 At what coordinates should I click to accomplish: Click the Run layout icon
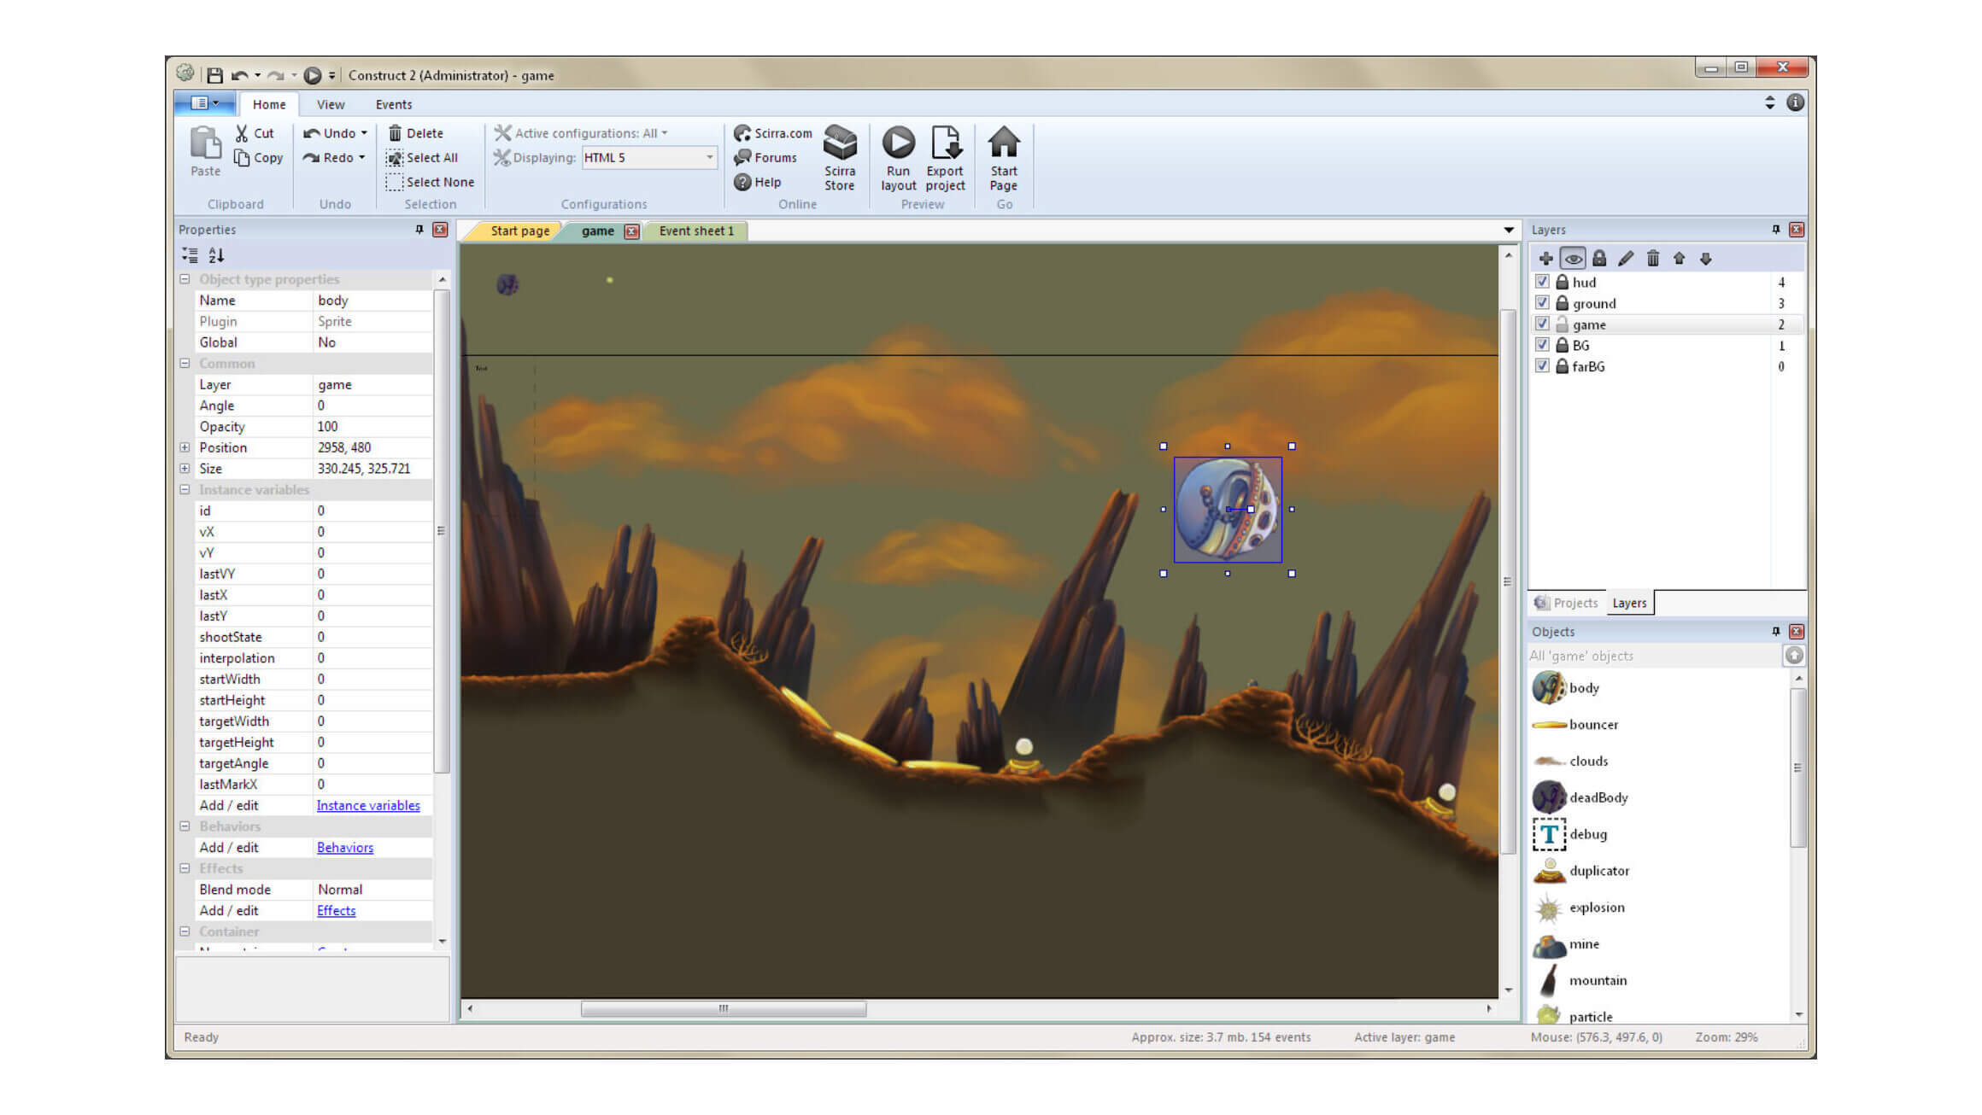click(898, 143)
